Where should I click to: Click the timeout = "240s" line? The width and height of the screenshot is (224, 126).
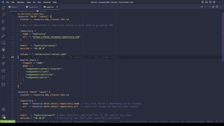pos(33,63)
